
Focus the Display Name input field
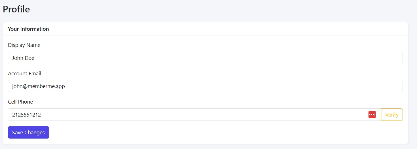coord(205,58)
